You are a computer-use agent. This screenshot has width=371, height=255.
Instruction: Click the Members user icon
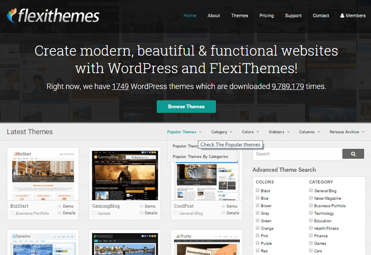[342, 16]
